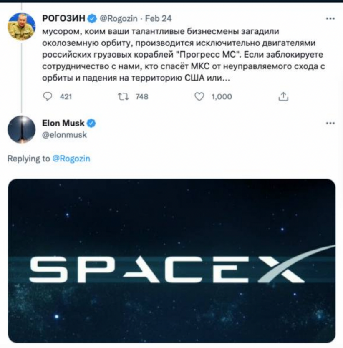
Task: Click the @Rogozin mention in Replying to
Action: [72, 158]
